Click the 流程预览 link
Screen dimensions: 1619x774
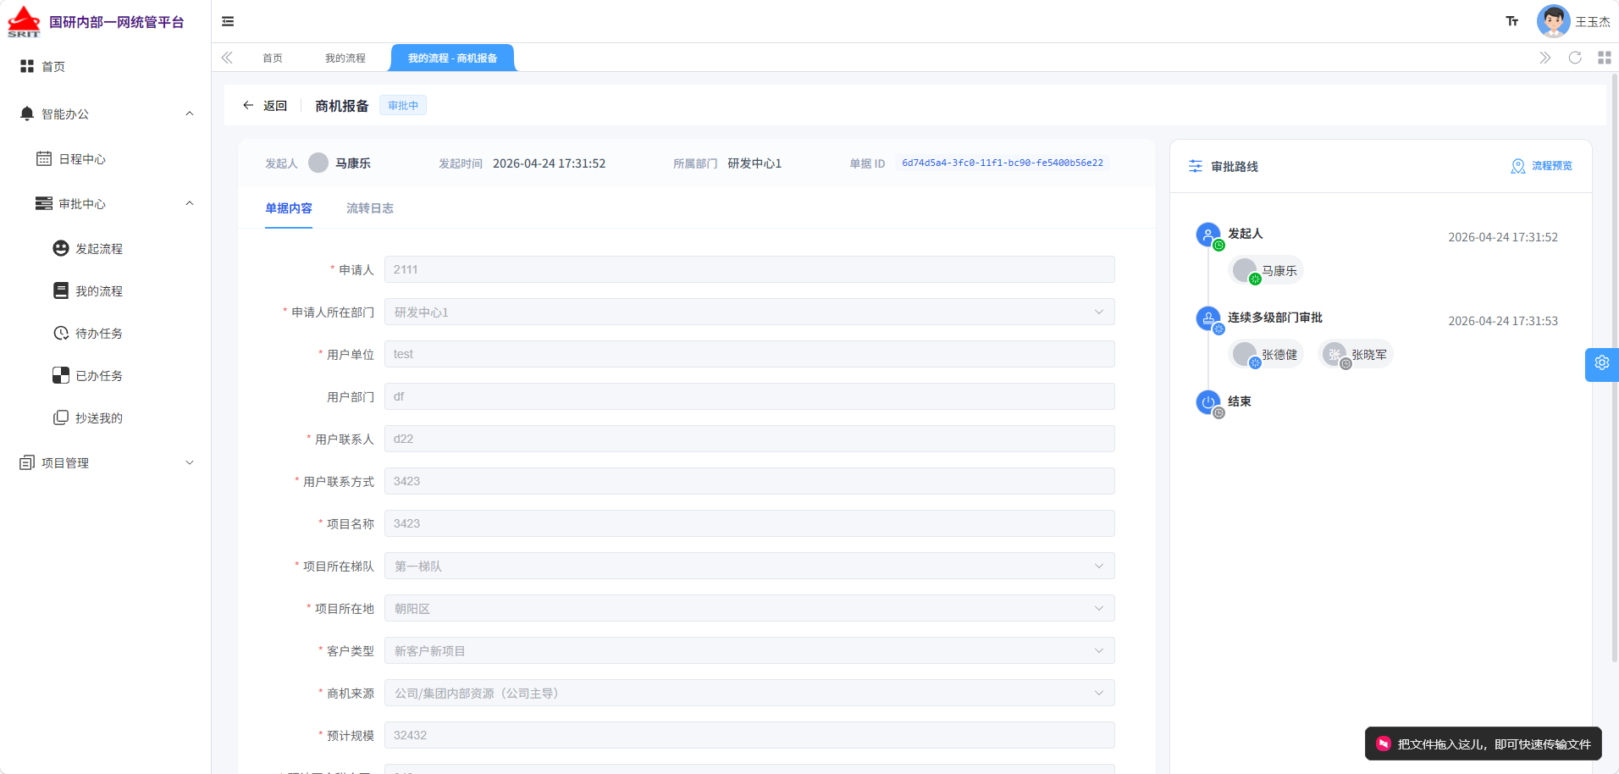coord(1542,166)
